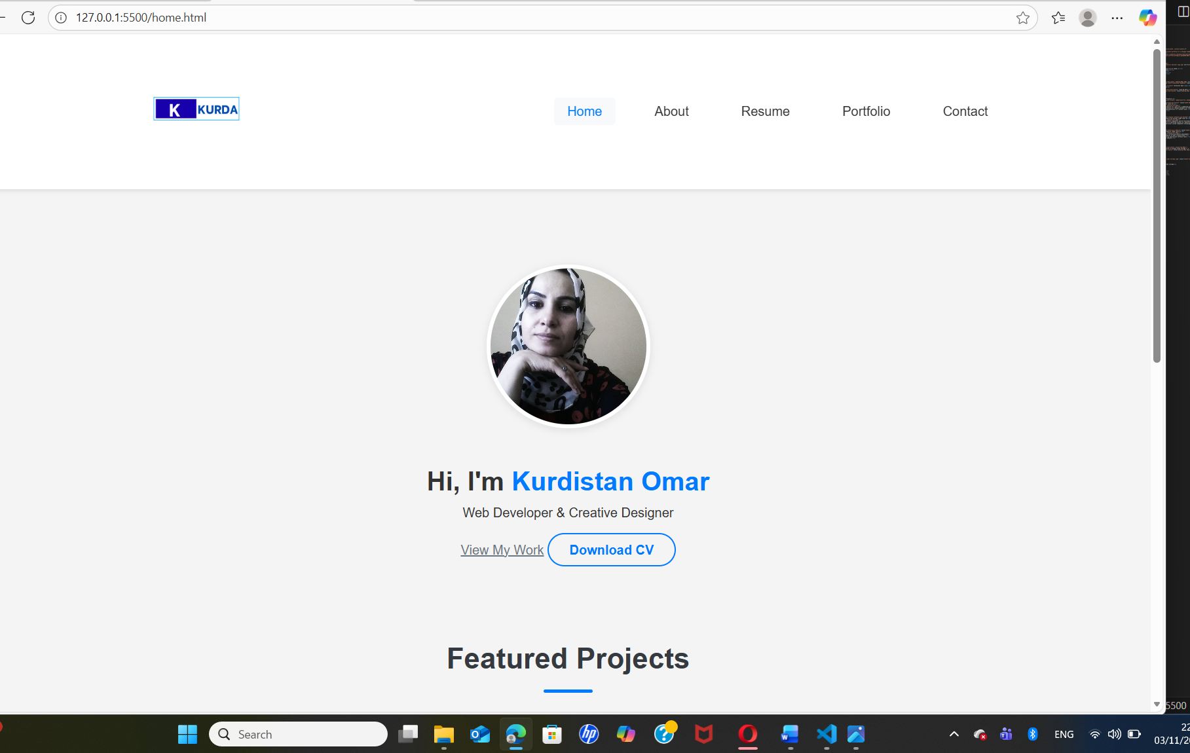This screenshot has width=1190, height=753.
Task: Open Outlook from the taskbar
Action: (479, 734)
